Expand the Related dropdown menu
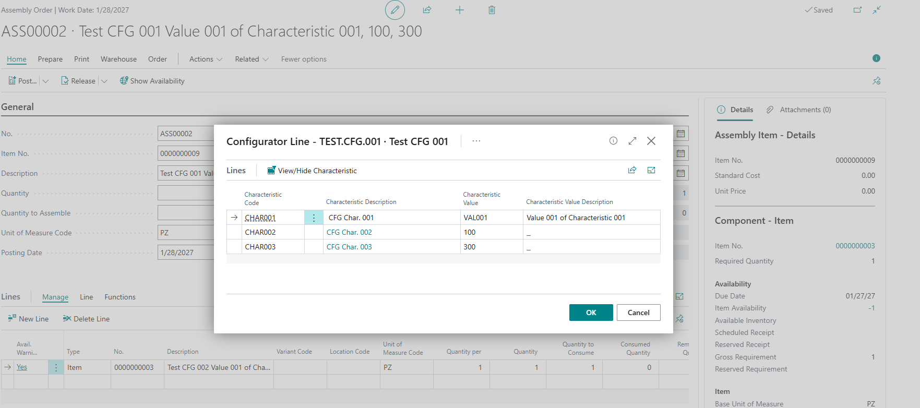920x408 pixels. [252, 59]
